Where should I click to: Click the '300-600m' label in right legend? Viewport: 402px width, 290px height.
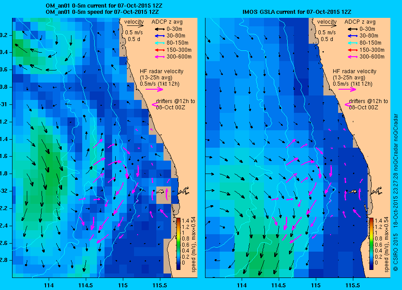[372, 57]
